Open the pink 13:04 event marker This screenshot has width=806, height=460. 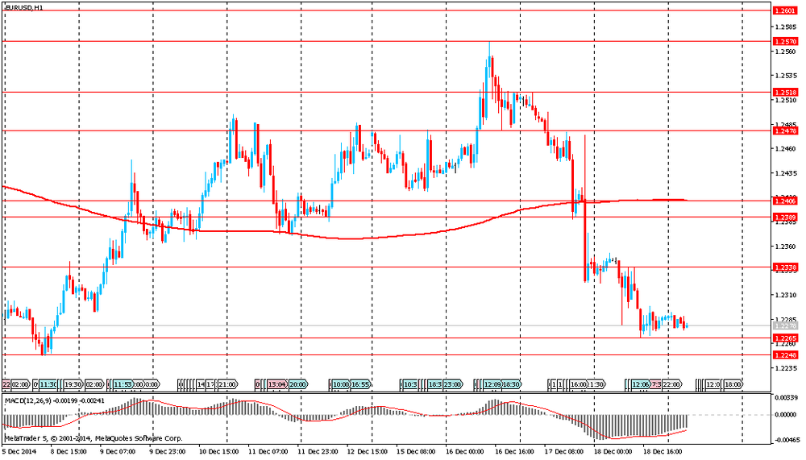(276, 384)
